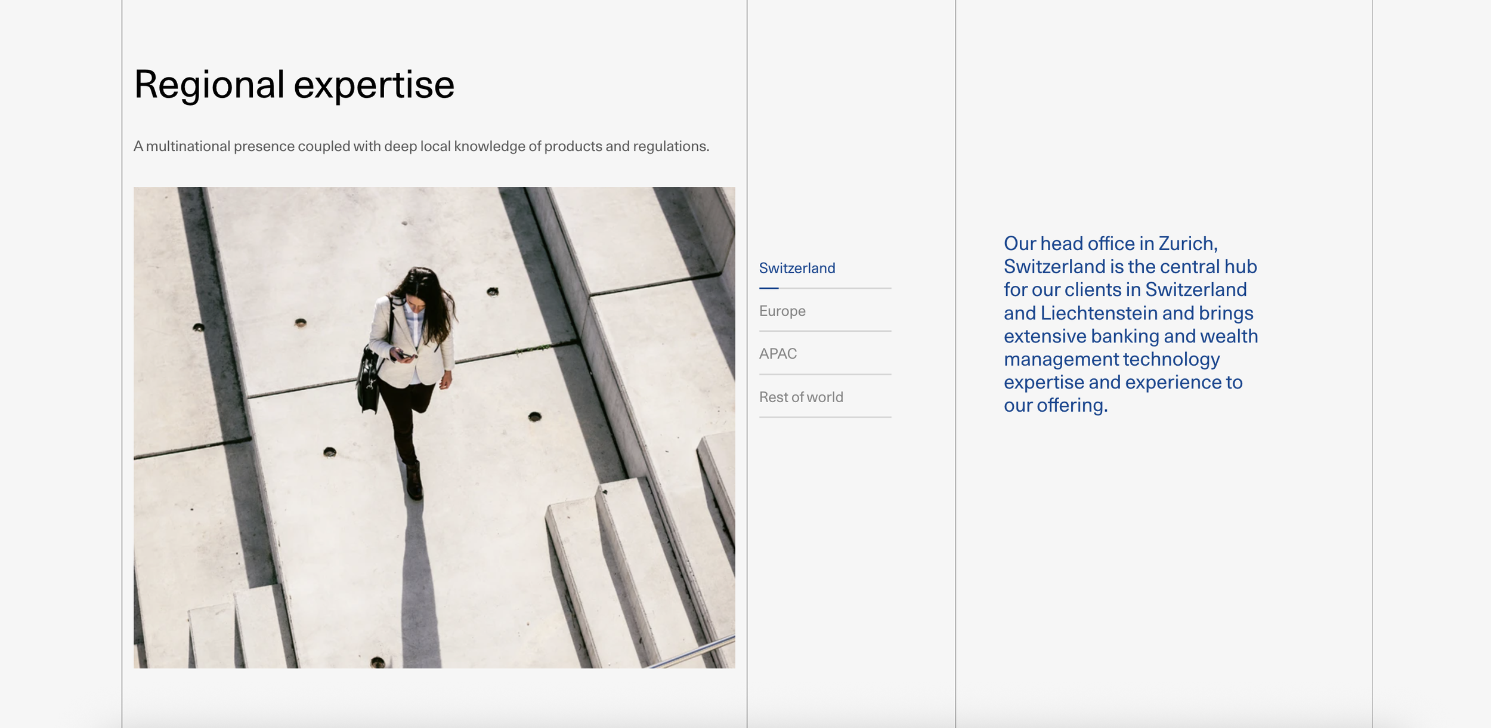Click the blue Zurich head office paragraph
The width and height of the screenshot is (1491, 728).
click(x=1130, y=324)
